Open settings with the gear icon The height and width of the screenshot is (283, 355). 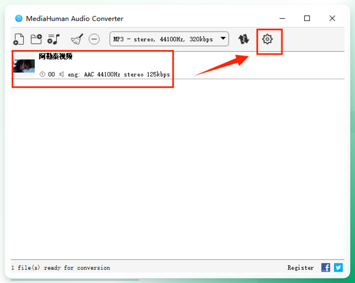(x=267, y=39)
